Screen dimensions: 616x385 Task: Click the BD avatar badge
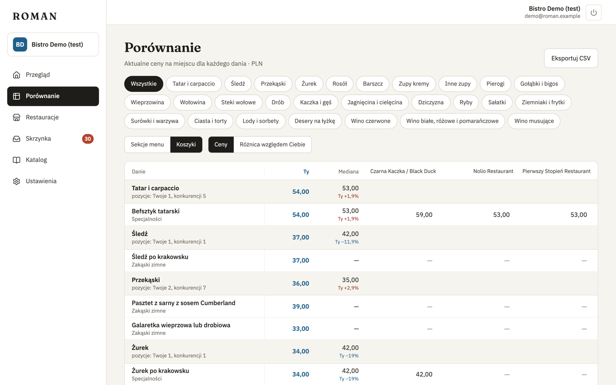[x=20, y=44]
